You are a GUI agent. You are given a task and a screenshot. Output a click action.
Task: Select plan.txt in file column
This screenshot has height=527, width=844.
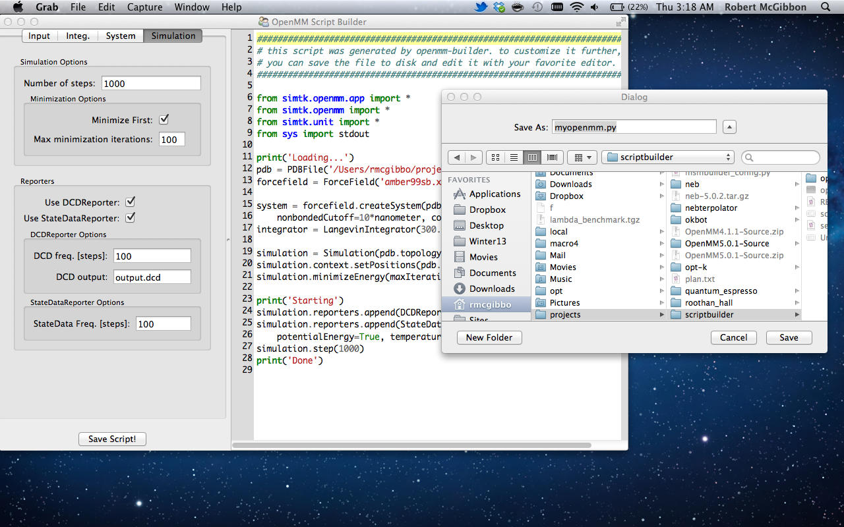tap(735, 279)
